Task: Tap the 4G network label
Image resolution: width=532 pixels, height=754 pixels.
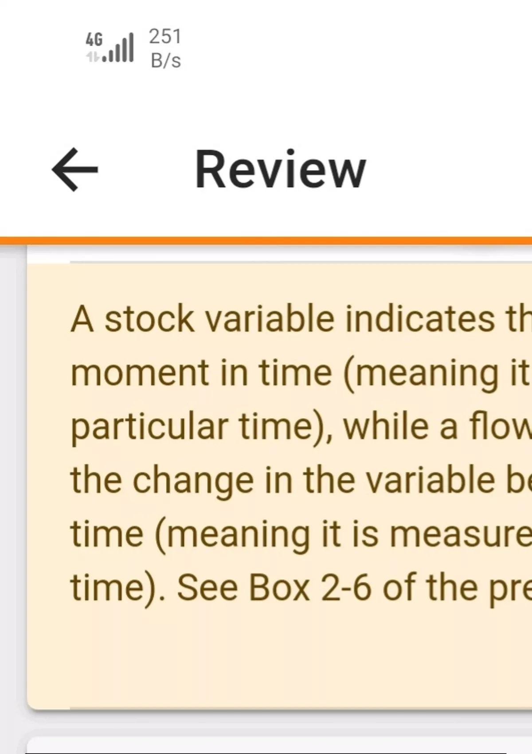Action: click(x=94, y=40)
